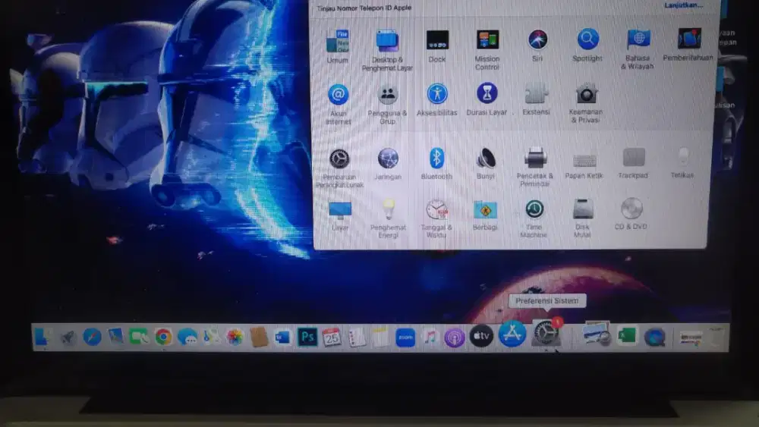Open App Store from the Dock
This screenshot has height=427, width=759.
512,333
